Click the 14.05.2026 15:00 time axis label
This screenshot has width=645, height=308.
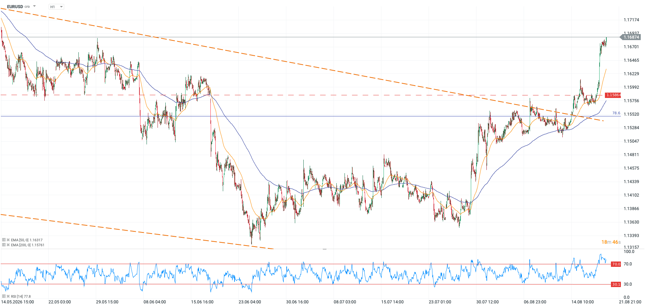click(18, 302)
